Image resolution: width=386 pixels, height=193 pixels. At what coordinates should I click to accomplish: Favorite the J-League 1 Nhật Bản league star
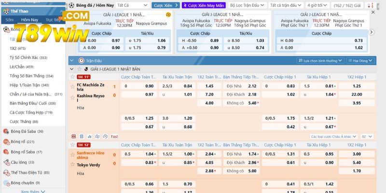pos(79,69)
